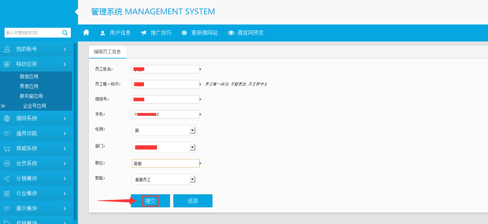Expand the 我的账号 chevron
Viewport: 488px width, 224px height.
click(x=65, y=49)
